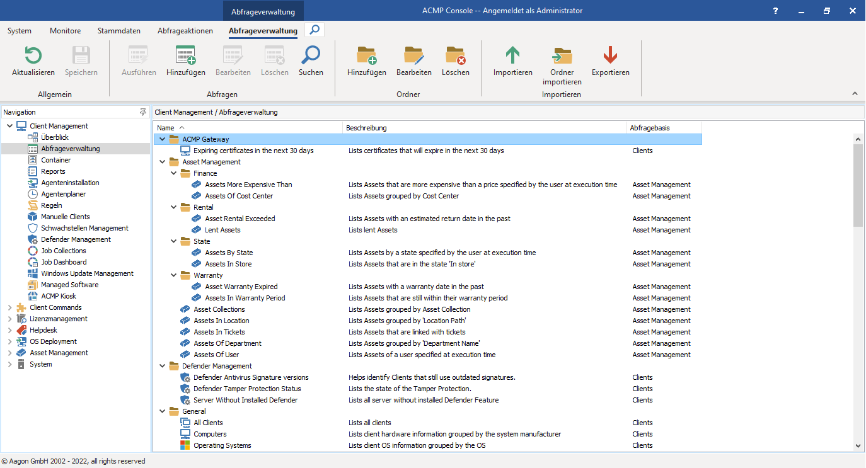Select Agenteninstallation in navigation

click(70, 183)
